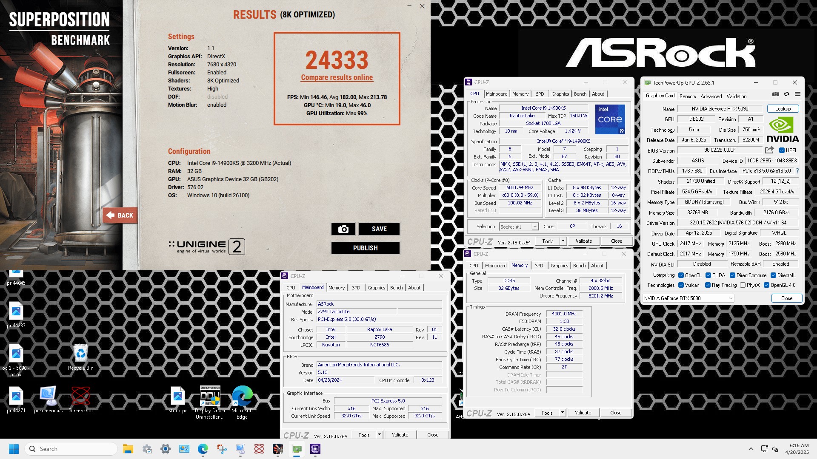
Task: Open Tools arrow in CPU-Z Mainboard window
Action: tap(379, 435)
